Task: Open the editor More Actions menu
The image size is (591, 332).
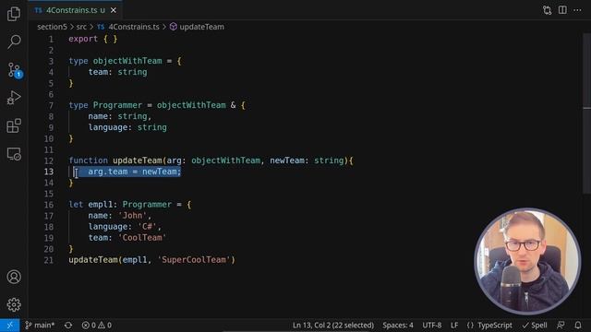Action: click(x=577, y=10)
